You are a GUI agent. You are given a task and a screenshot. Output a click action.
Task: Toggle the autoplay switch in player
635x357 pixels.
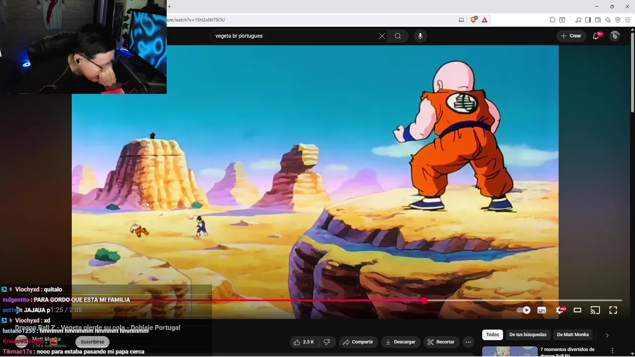point(523,310)
